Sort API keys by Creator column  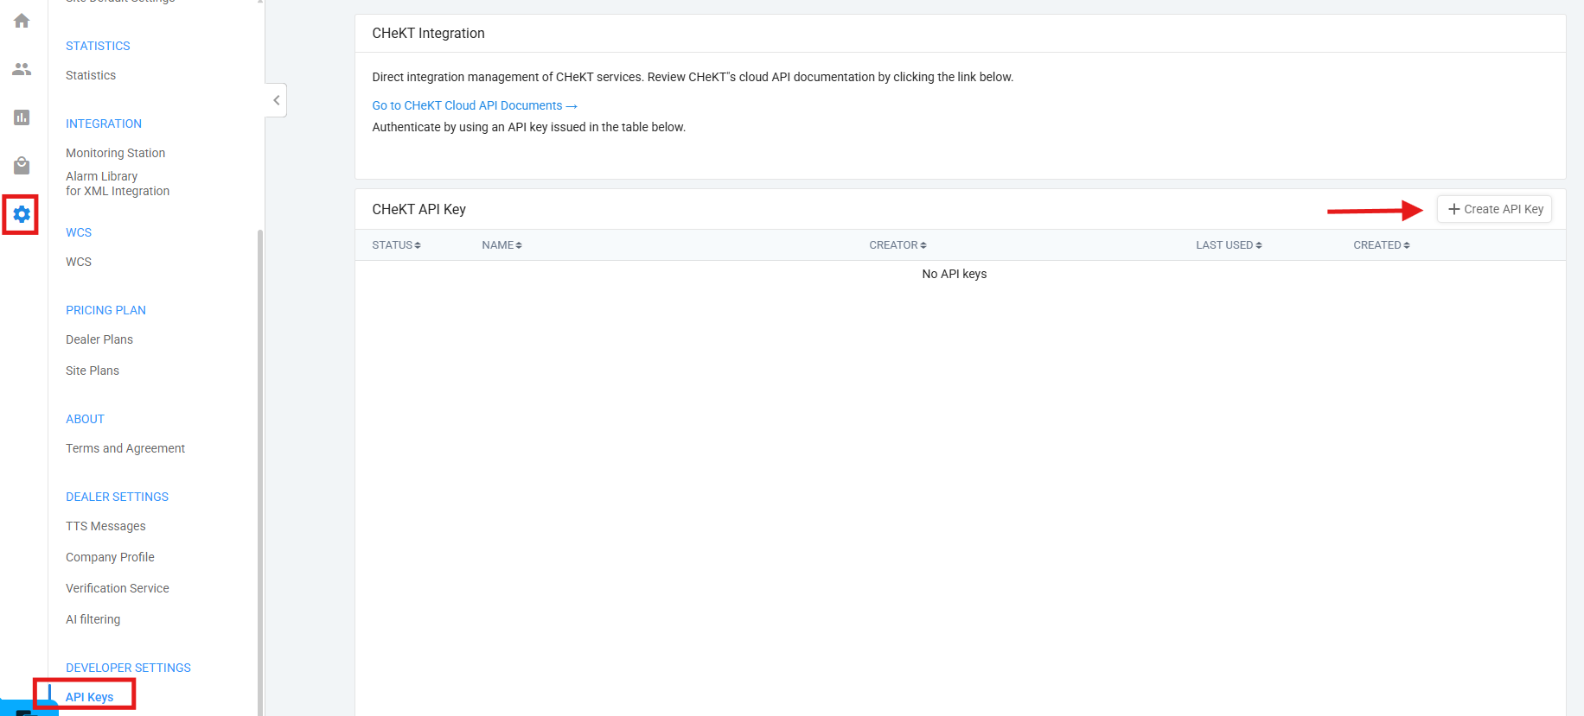[x=897, y=245]
